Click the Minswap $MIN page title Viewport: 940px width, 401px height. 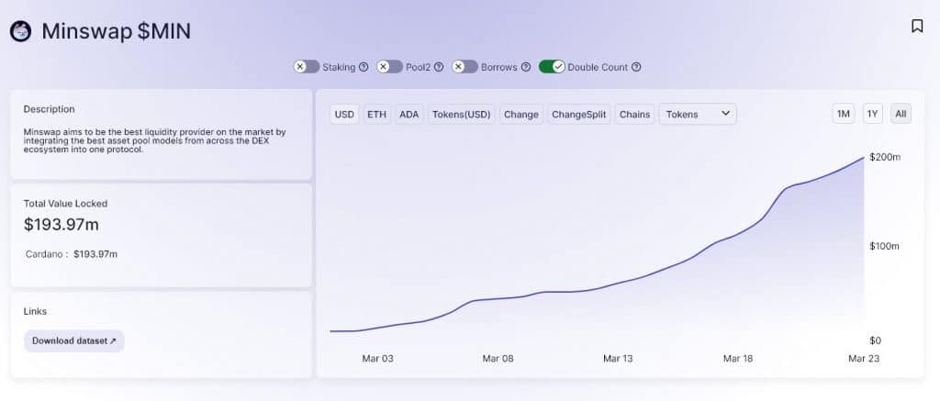[116, 31]
